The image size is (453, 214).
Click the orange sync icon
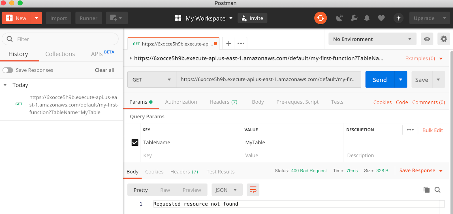320,18
